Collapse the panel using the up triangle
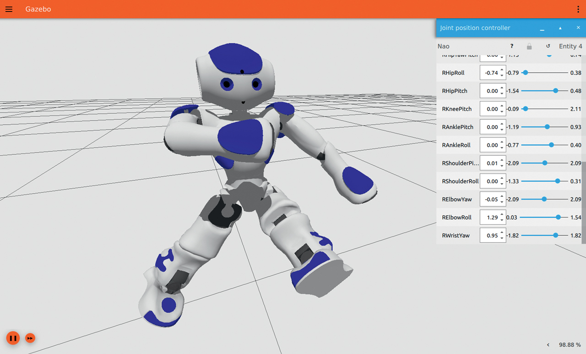The height and width of the screenshot is (354, 586). pyautogui.click(x=560, y=28)
